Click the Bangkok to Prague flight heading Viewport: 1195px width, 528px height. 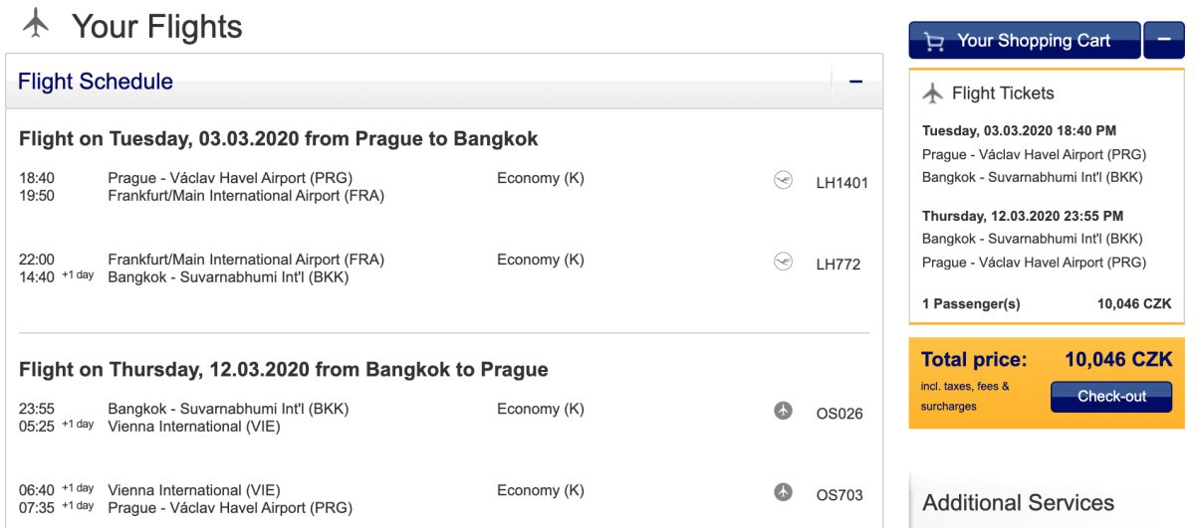[283, 370]
